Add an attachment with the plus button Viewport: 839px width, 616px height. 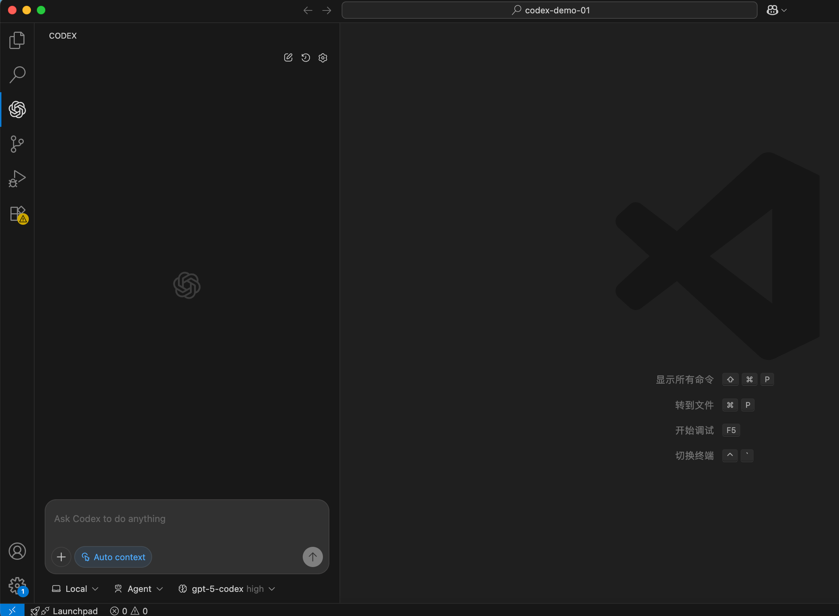[x=61, y=557]
